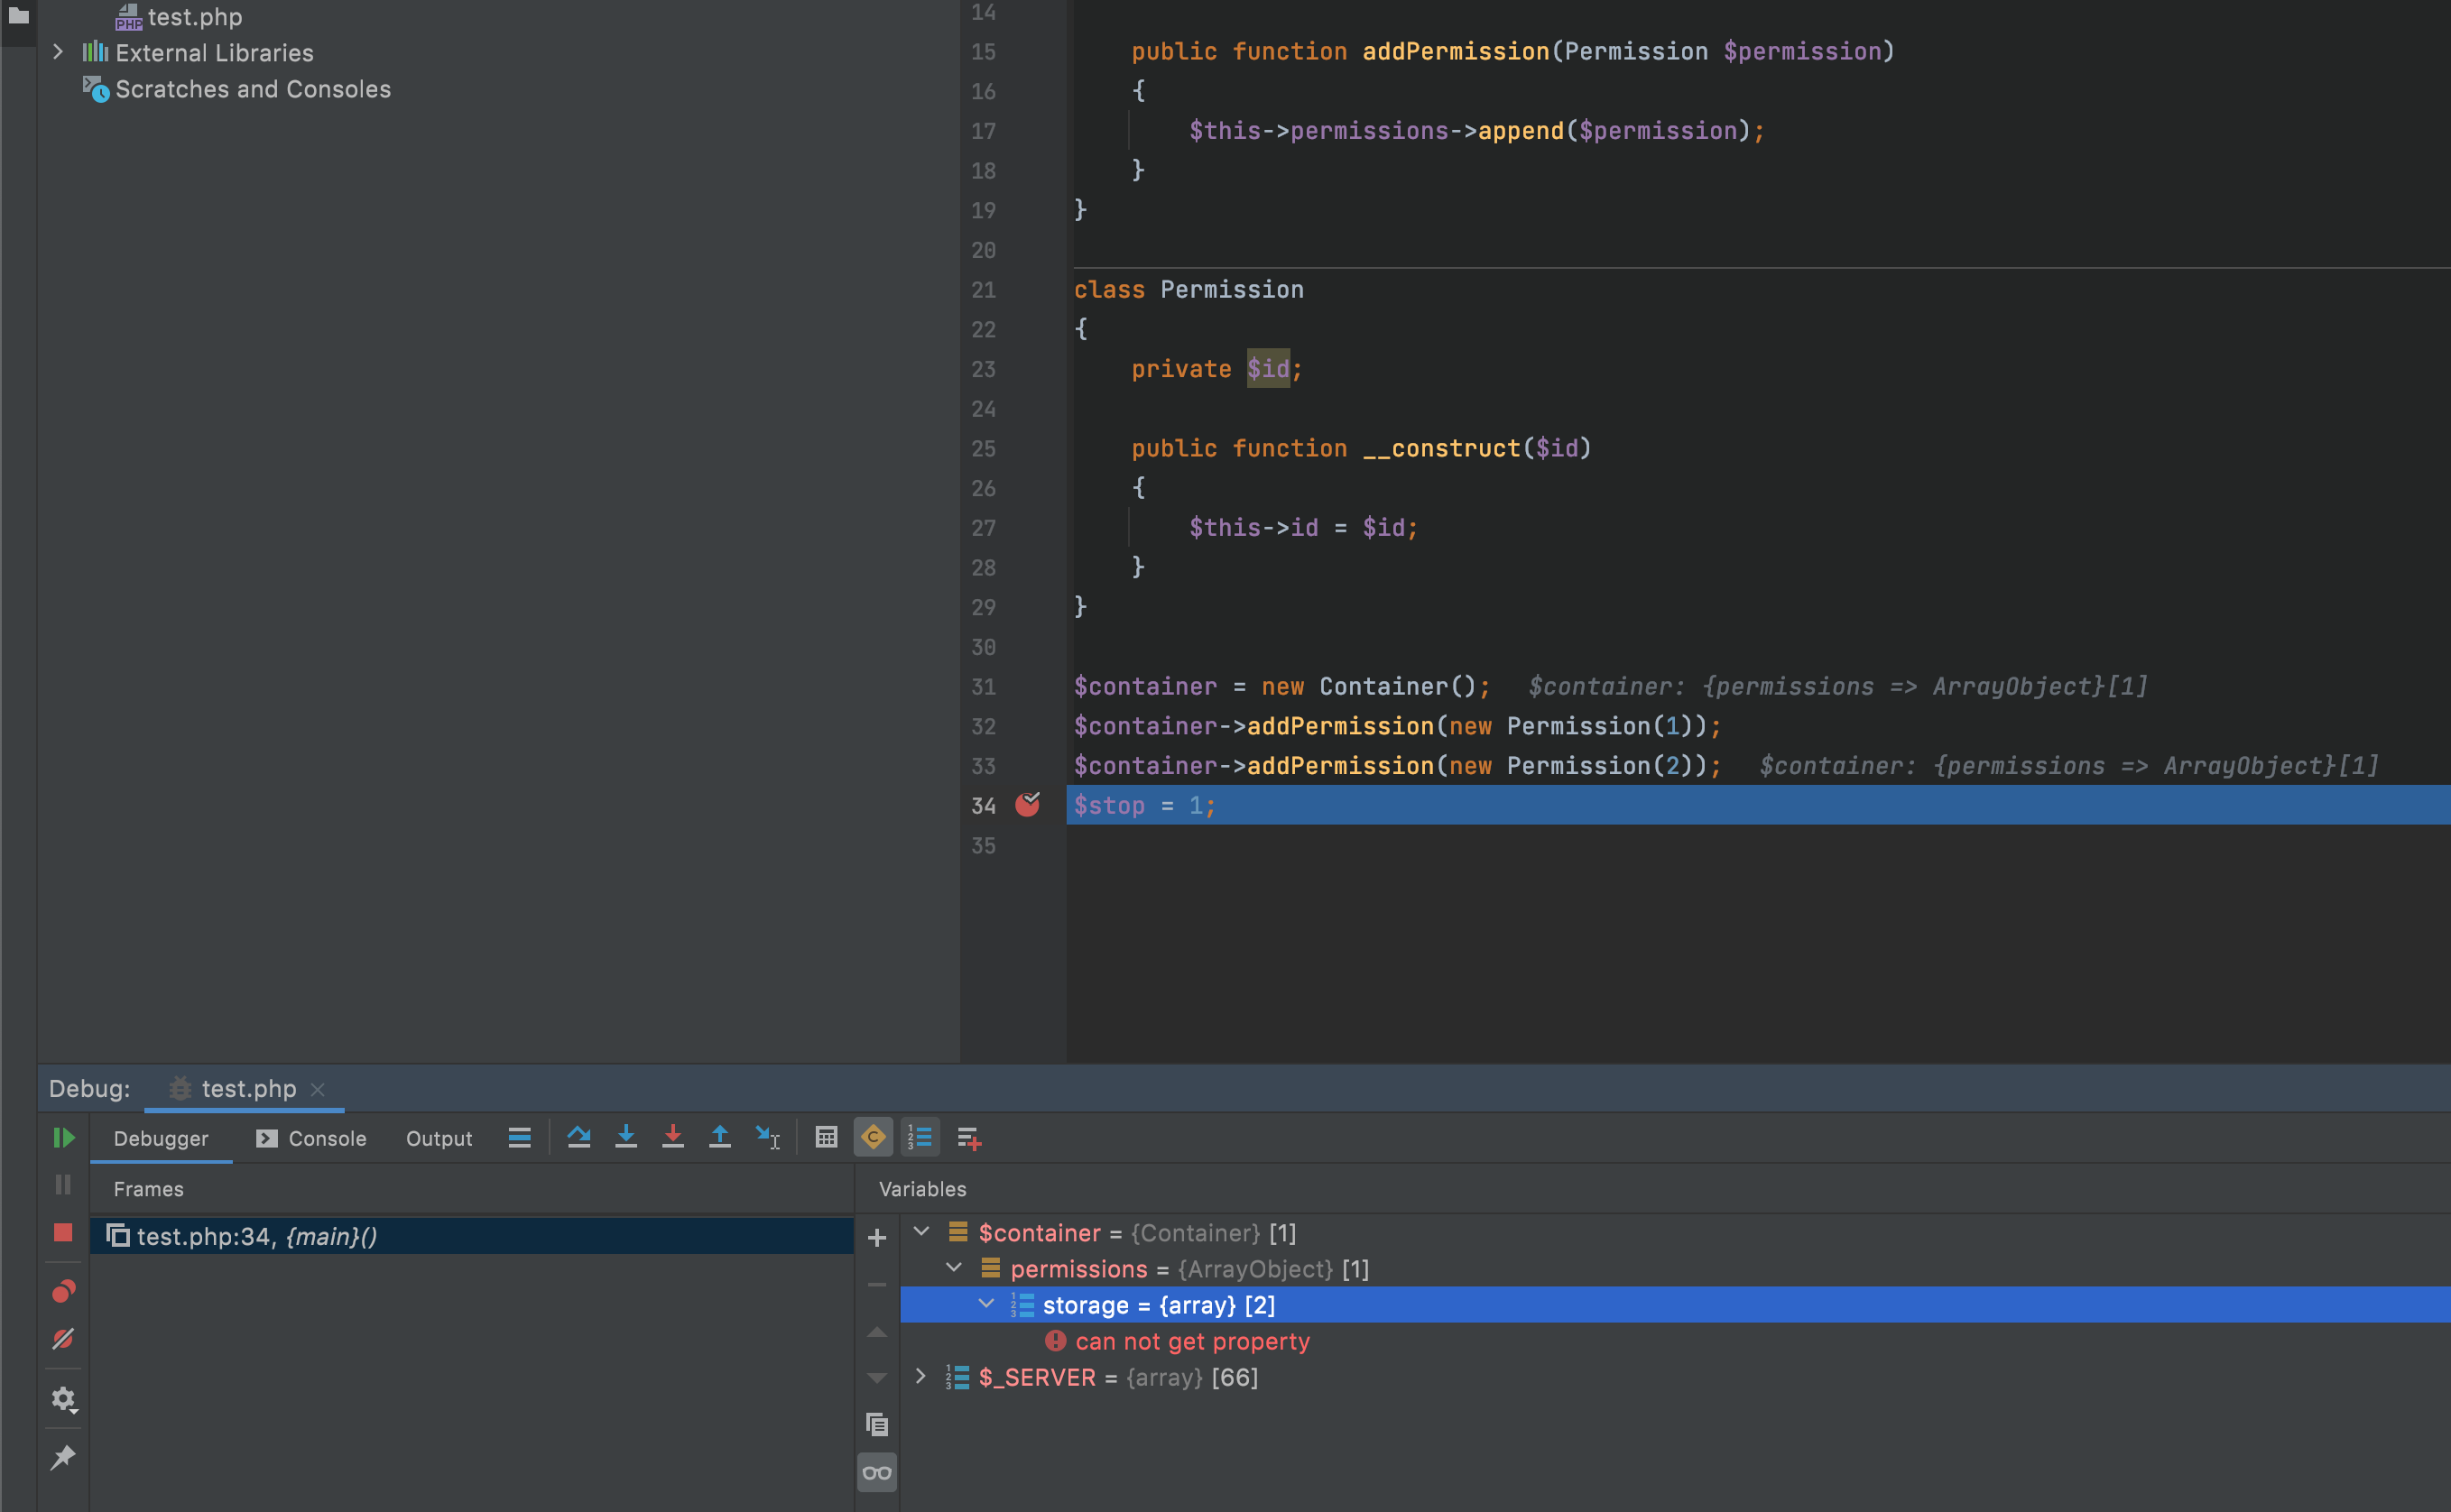Select External Libraries tree item
Screen dimensions: 2451x1512
coord(214,53)
